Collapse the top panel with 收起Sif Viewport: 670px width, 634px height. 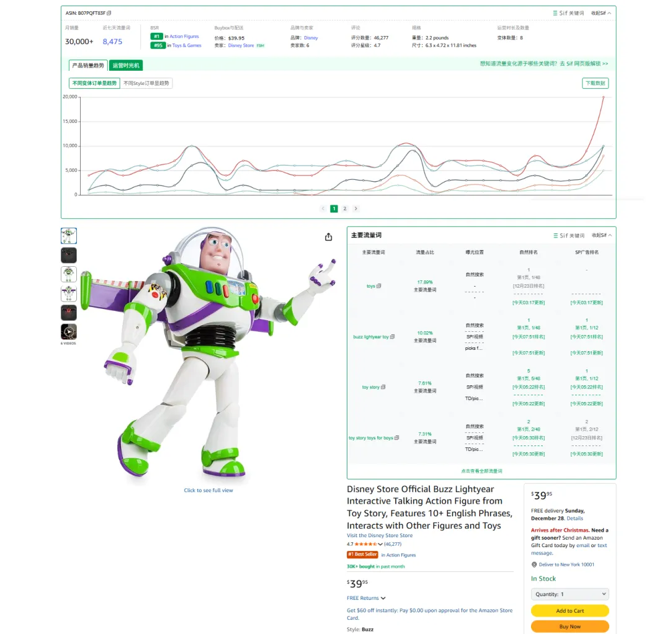[601, 13]
